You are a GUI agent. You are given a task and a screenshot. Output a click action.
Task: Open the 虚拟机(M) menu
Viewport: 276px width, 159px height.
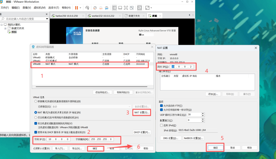click(x=39, y=8)
